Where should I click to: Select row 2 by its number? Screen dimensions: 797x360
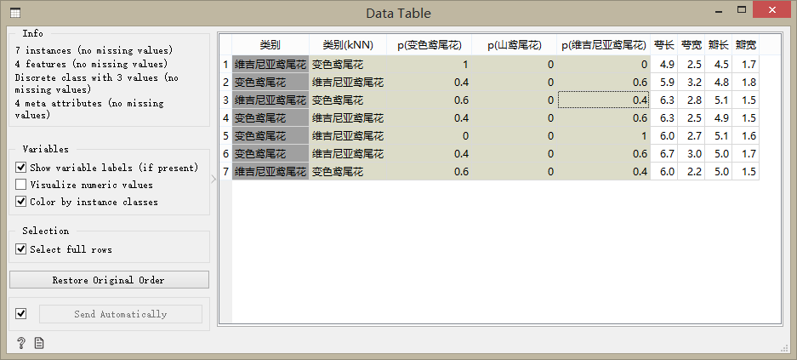click(x=225, y=83)
